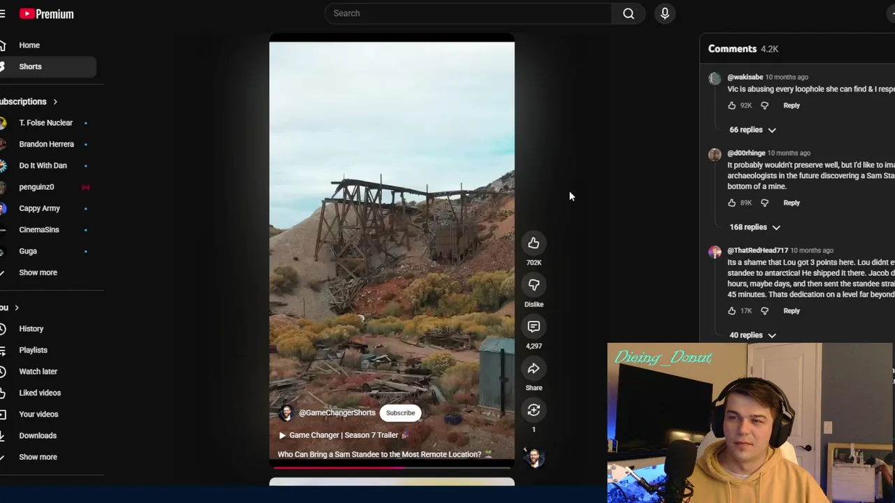This screenshot has width=895, height=503.
Task: Like the comment by @ThatRedHead717
Action: coord(731,311)
